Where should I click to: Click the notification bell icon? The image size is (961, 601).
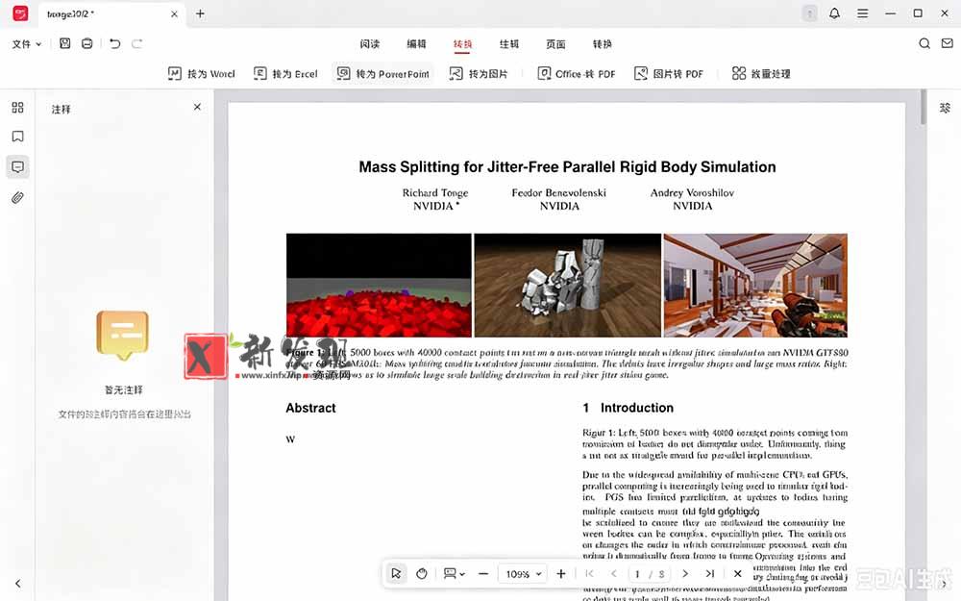[x=834, y=13]
